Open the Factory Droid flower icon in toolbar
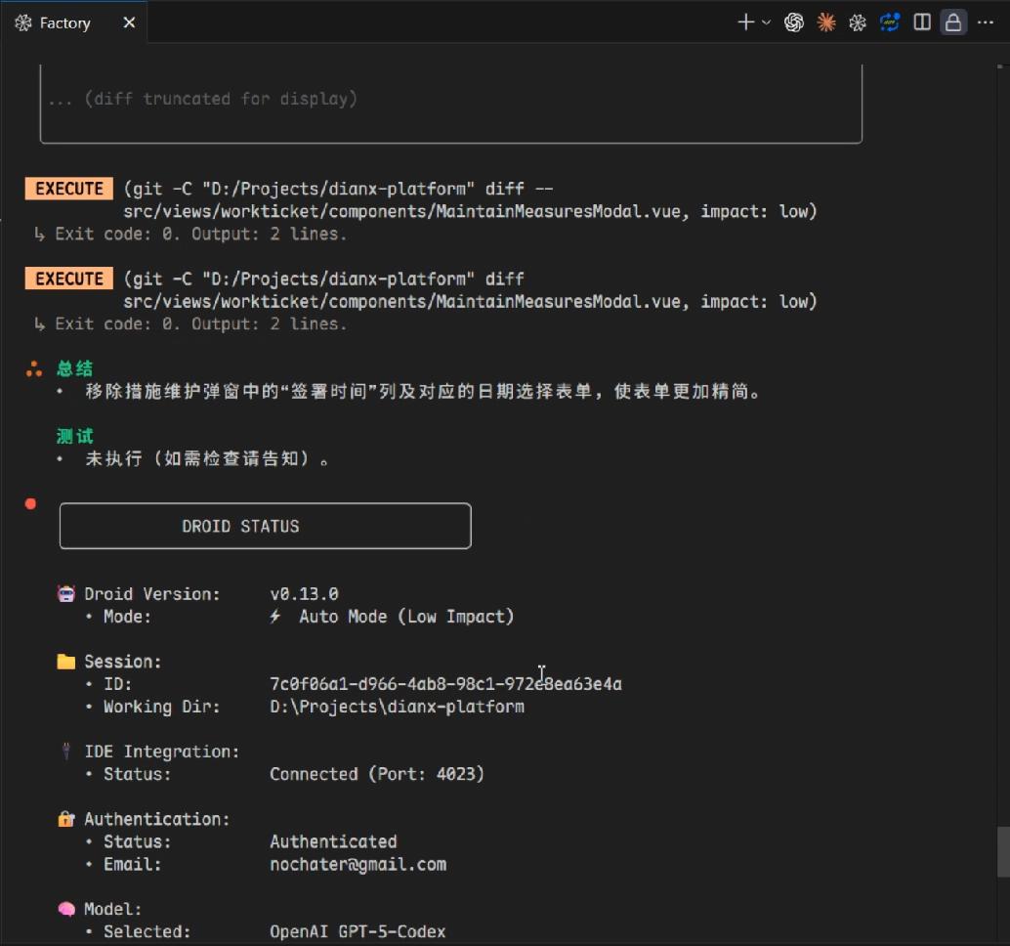Viewport: 1010px width, 946px height. (x=858, y=23)
